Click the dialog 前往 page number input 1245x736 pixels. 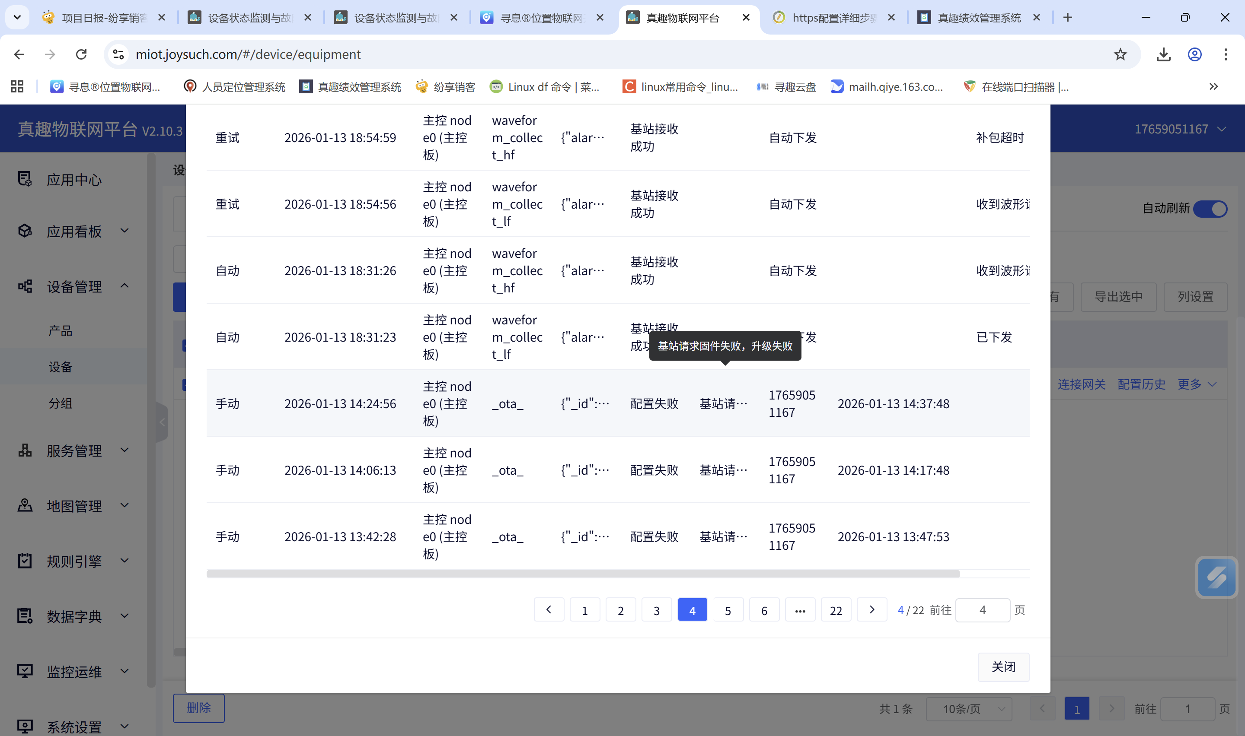982,610
